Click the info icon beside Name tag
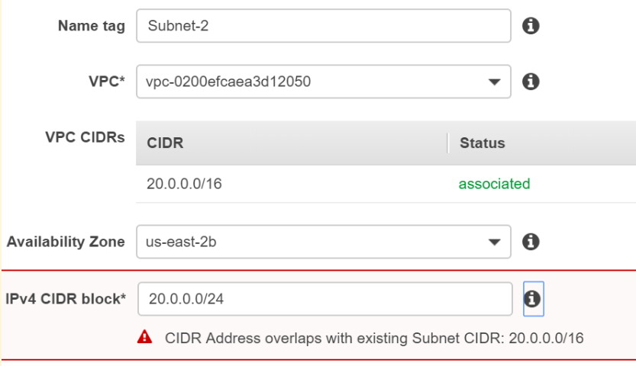 531,26
